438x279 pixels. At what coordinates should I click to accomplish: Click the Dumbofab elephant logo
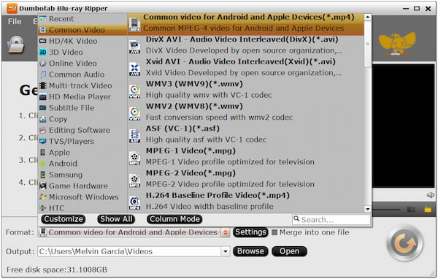click(397, 44)
